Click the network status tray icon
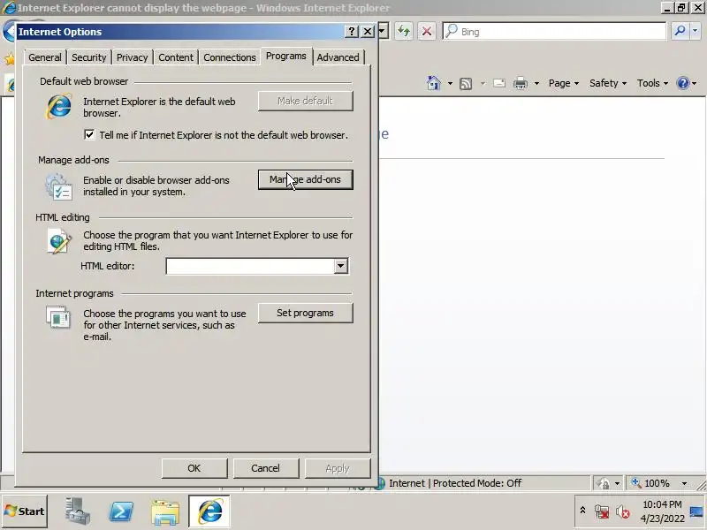 point(602,512)
